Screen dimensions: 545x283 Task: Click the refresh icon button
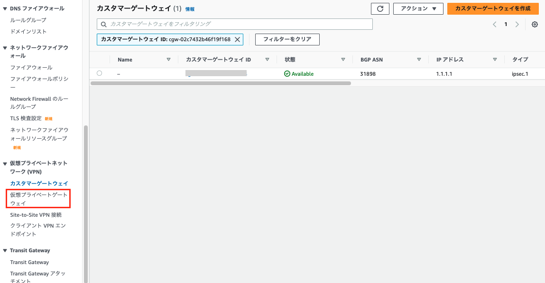point(380,9)
